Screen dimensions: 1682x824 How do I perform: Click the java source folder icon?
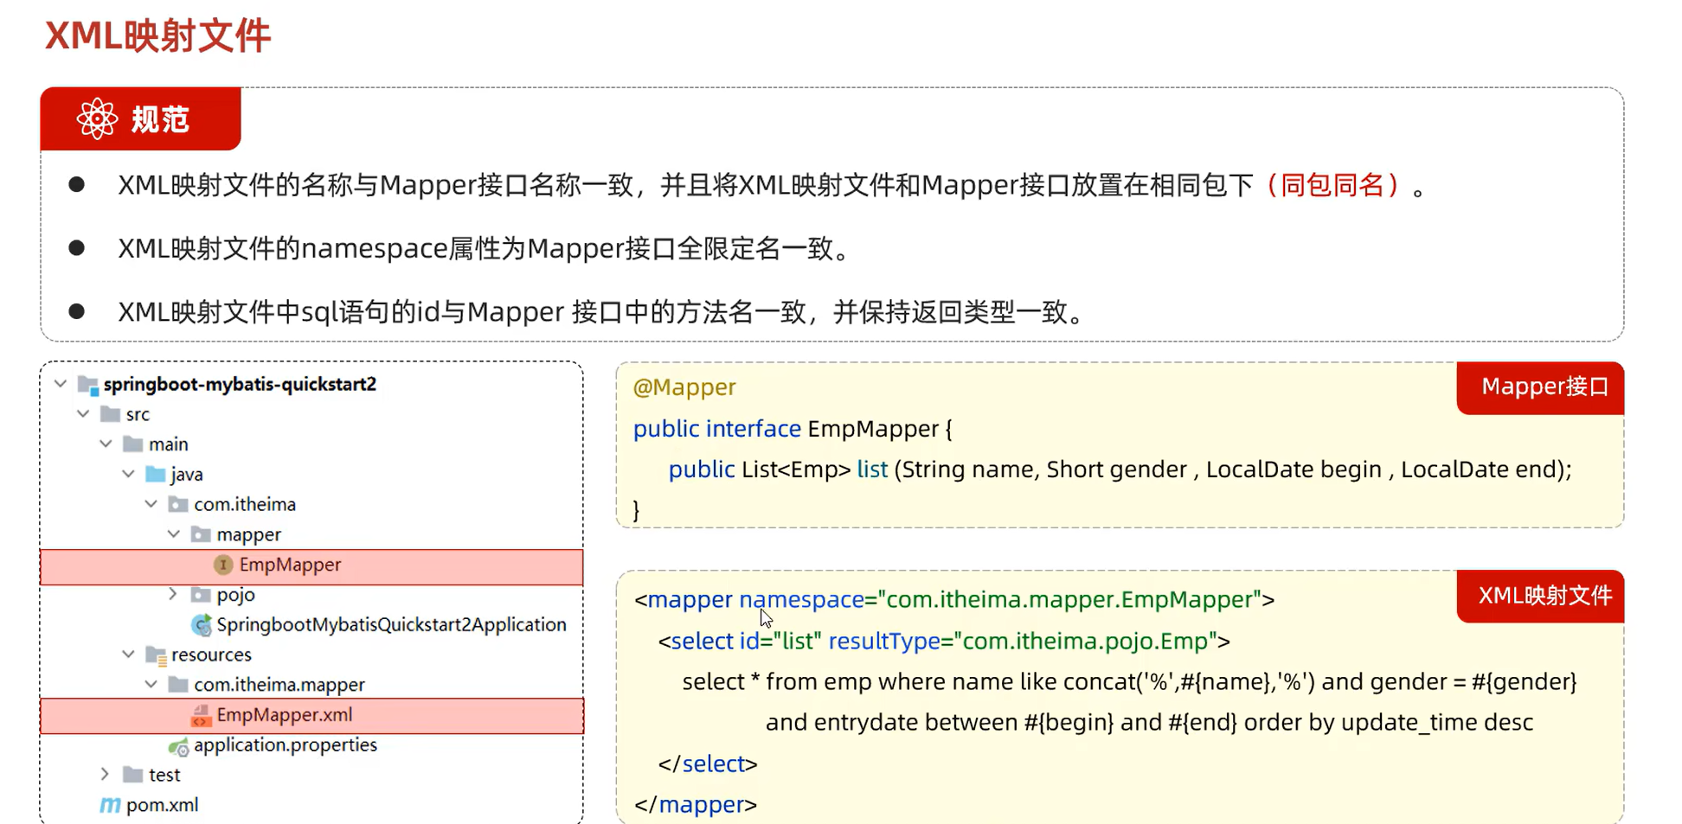tap(157, 474)
